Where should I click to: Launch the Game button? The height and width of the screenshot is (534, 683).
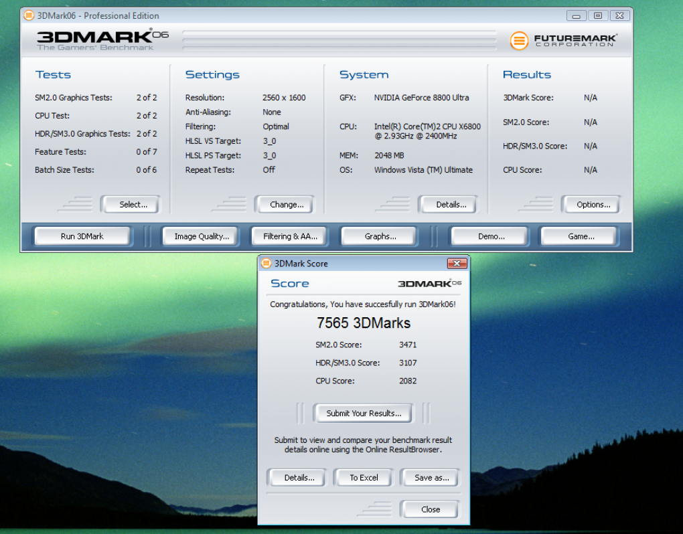581,236
